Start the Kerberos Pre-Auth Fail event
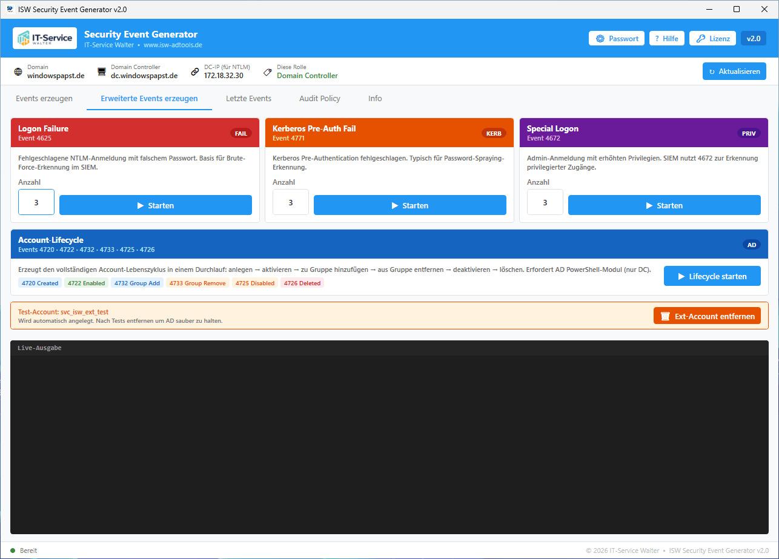 point(409,205)
